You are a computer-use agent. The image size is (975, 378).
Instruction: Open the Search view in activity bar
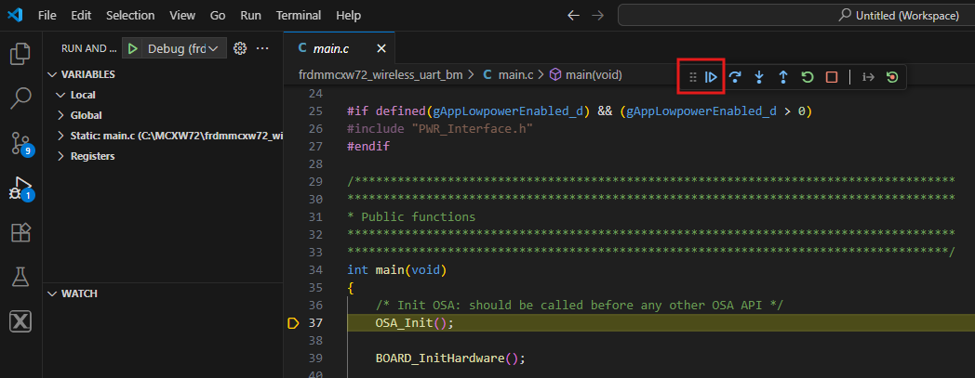[x=20, y=98]
